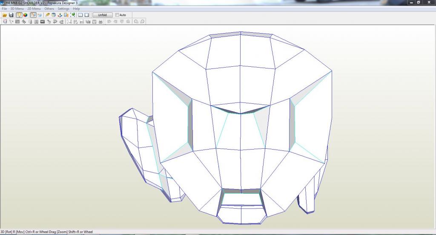
Task: Open a file with the folder icon
Action: (x=5, y=15)
